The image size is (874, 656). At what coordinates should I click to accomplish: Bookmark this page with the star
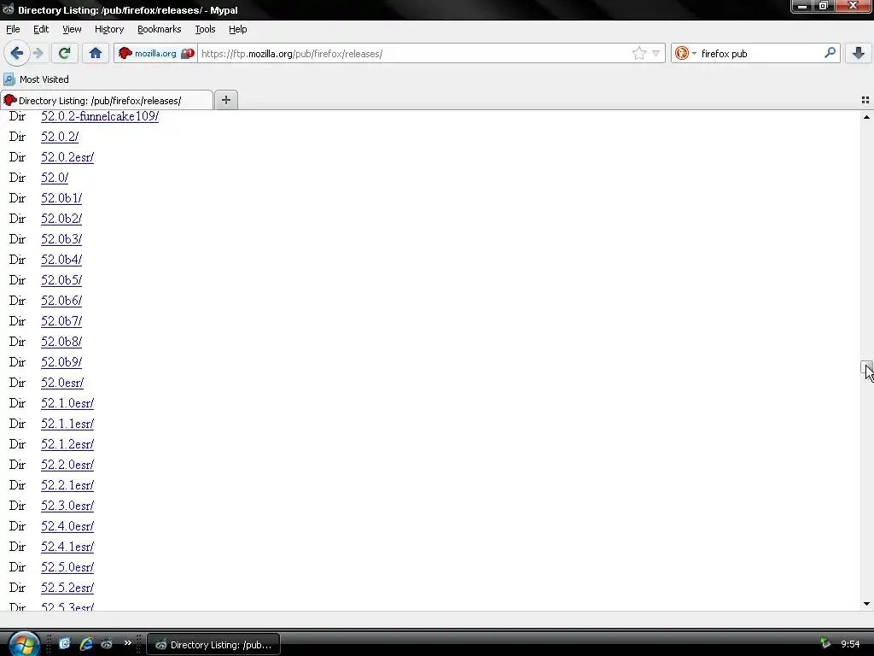pos(638,54)
